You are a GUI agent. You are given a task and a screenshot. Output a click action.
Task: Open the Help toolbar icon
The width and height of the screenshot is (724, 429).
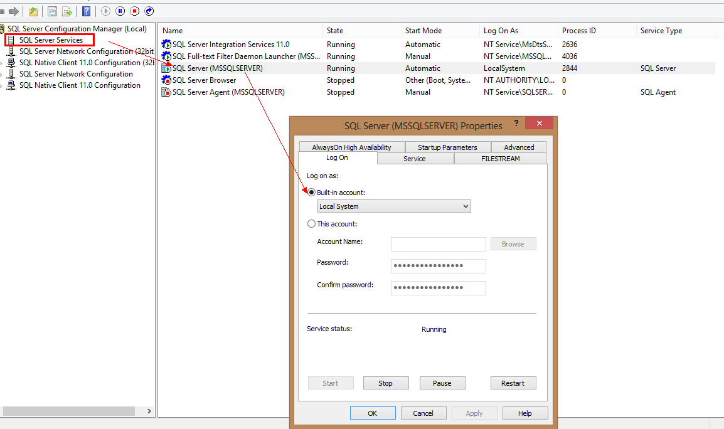point(87,11)
